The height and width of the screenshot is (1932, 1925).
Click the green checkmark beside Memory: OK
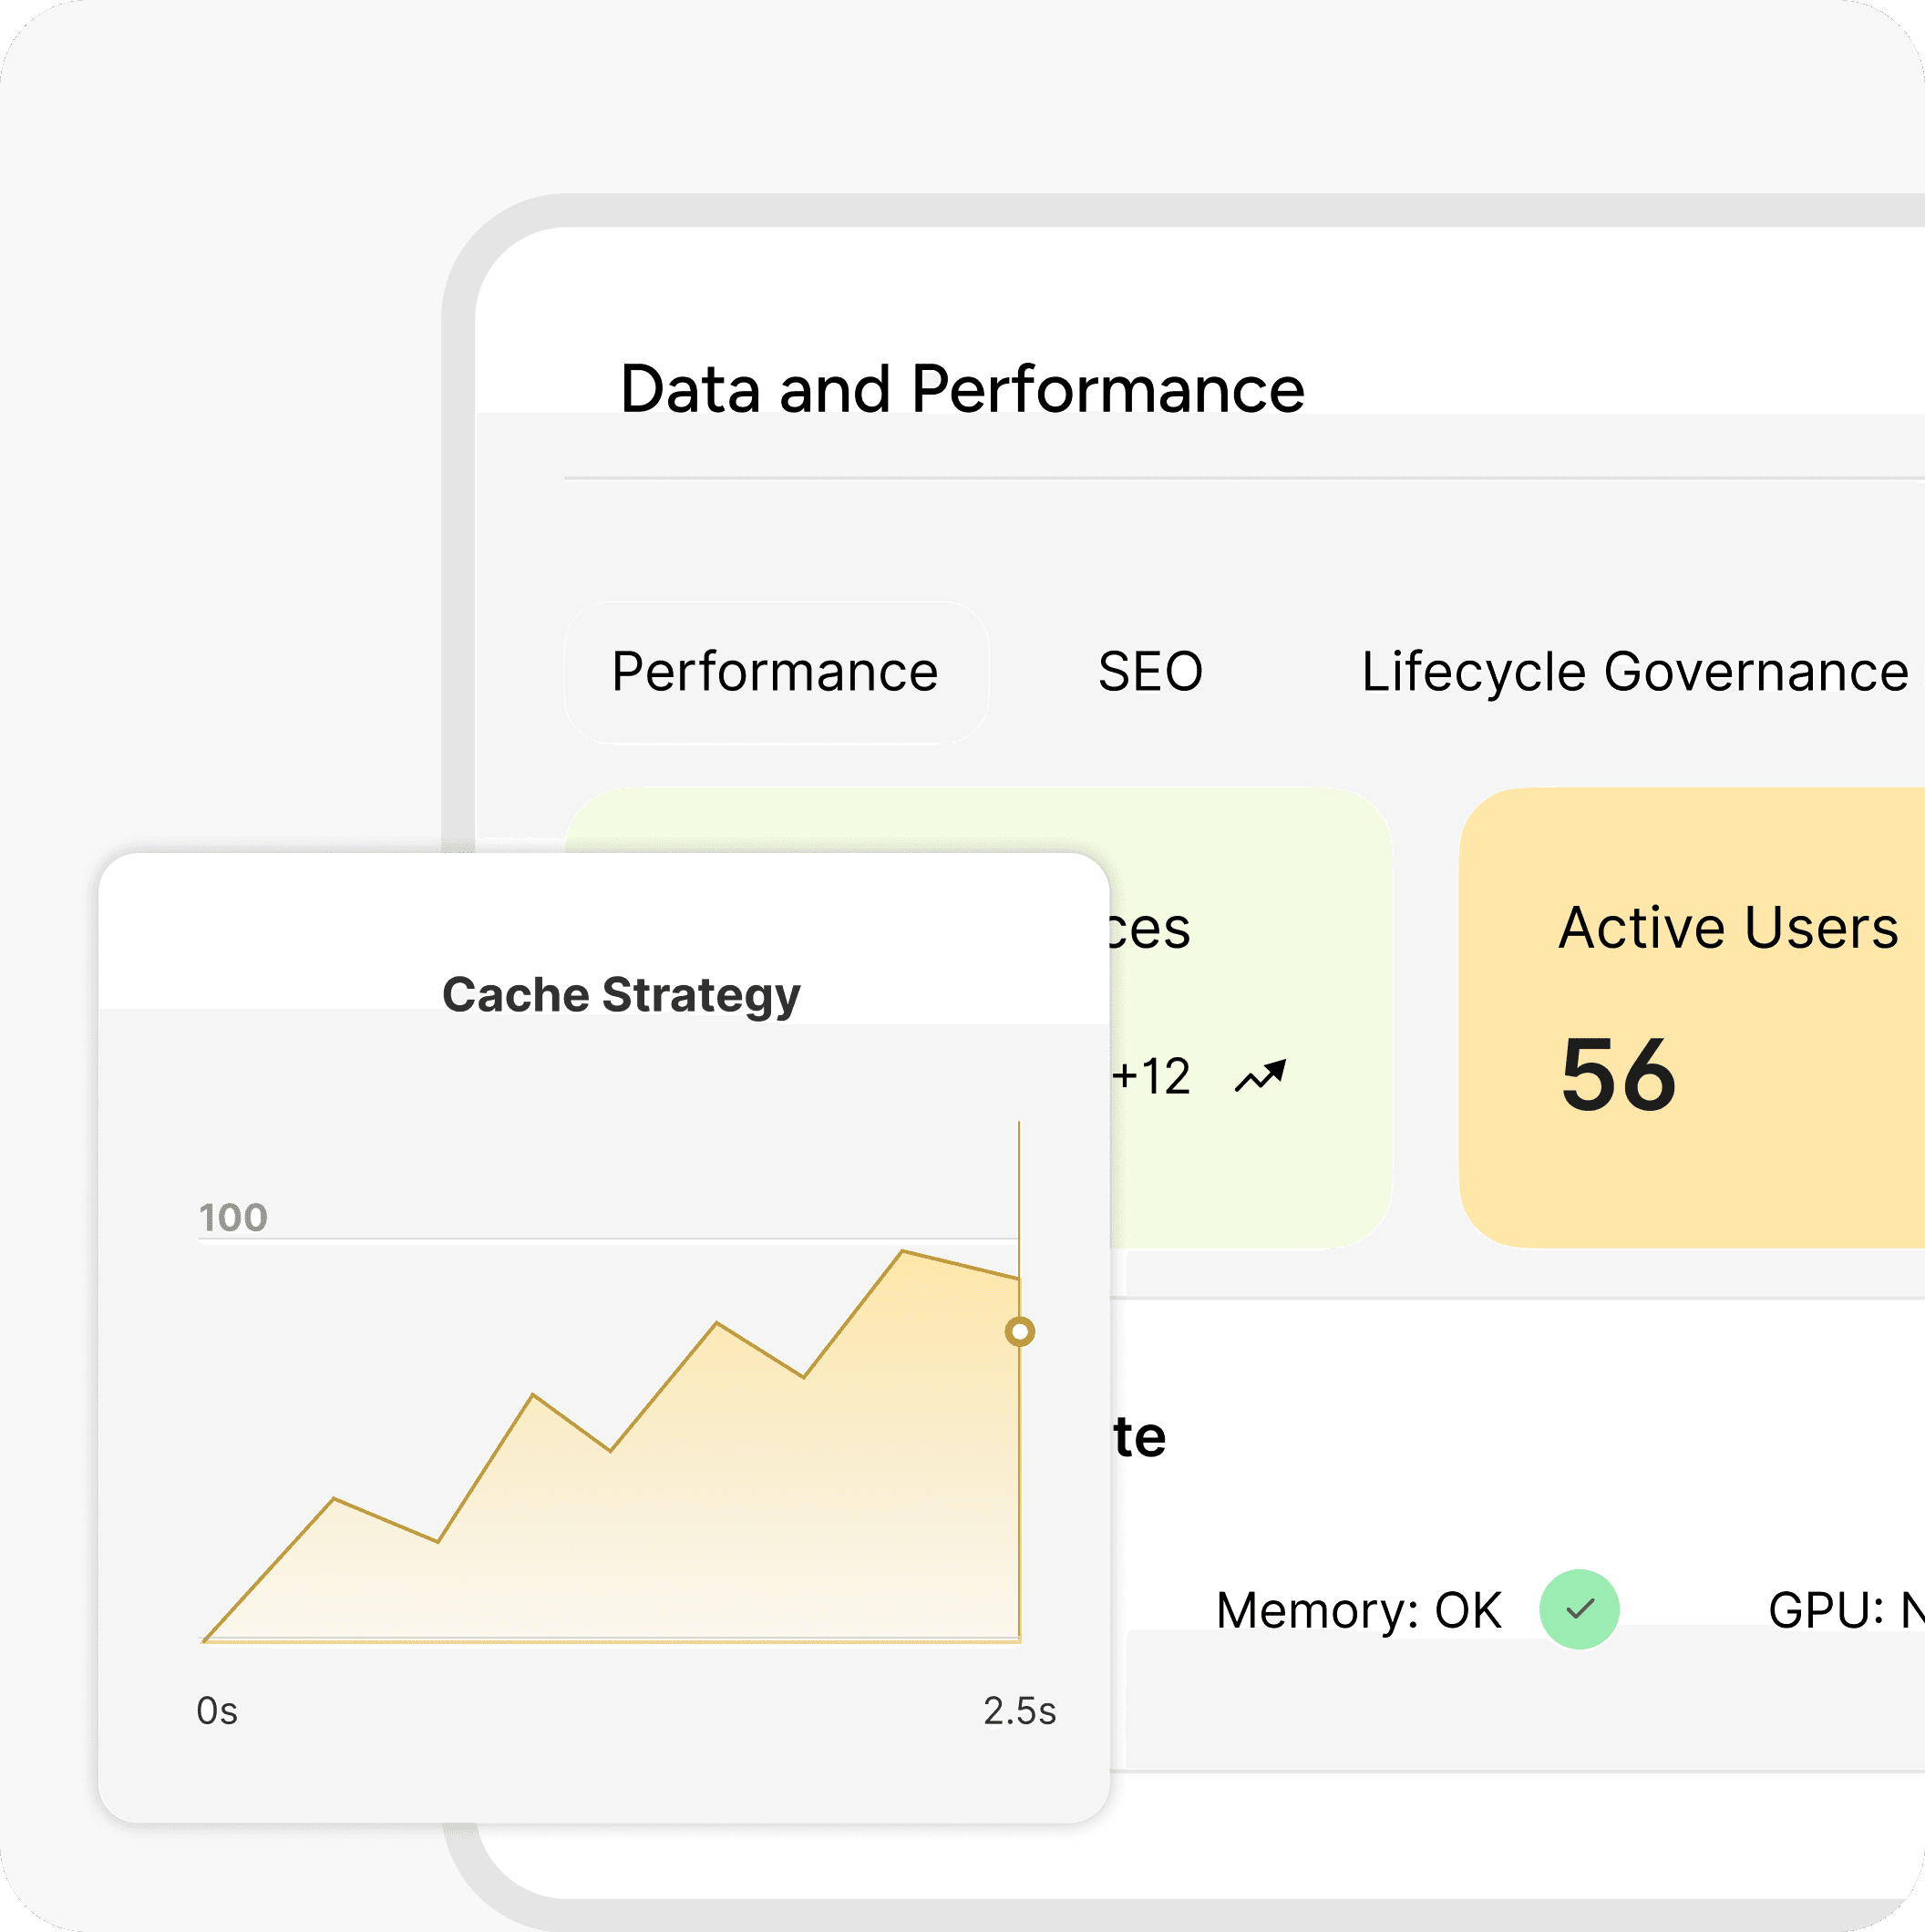click(1578, 1608)
